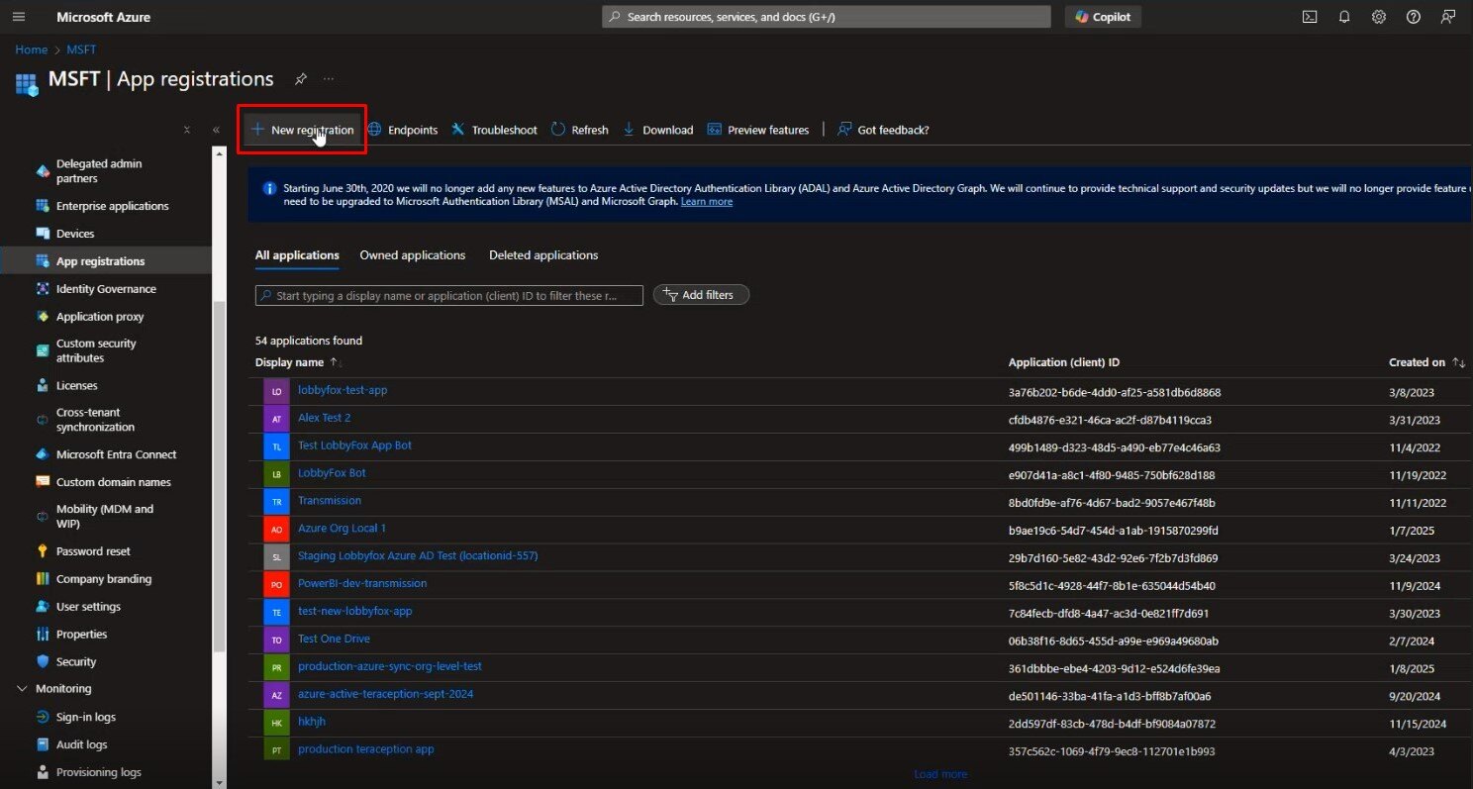Pin the App registrations page
The image size is (1473, 789).
[300, 79]
